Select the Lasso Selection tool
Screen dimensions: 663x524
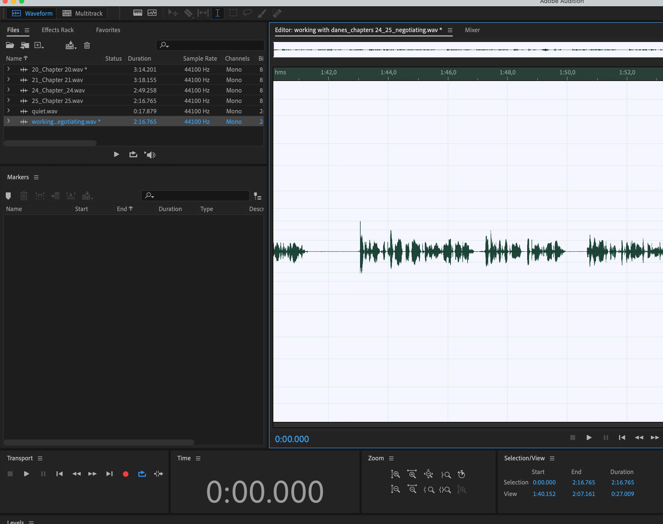coord(247,13)
